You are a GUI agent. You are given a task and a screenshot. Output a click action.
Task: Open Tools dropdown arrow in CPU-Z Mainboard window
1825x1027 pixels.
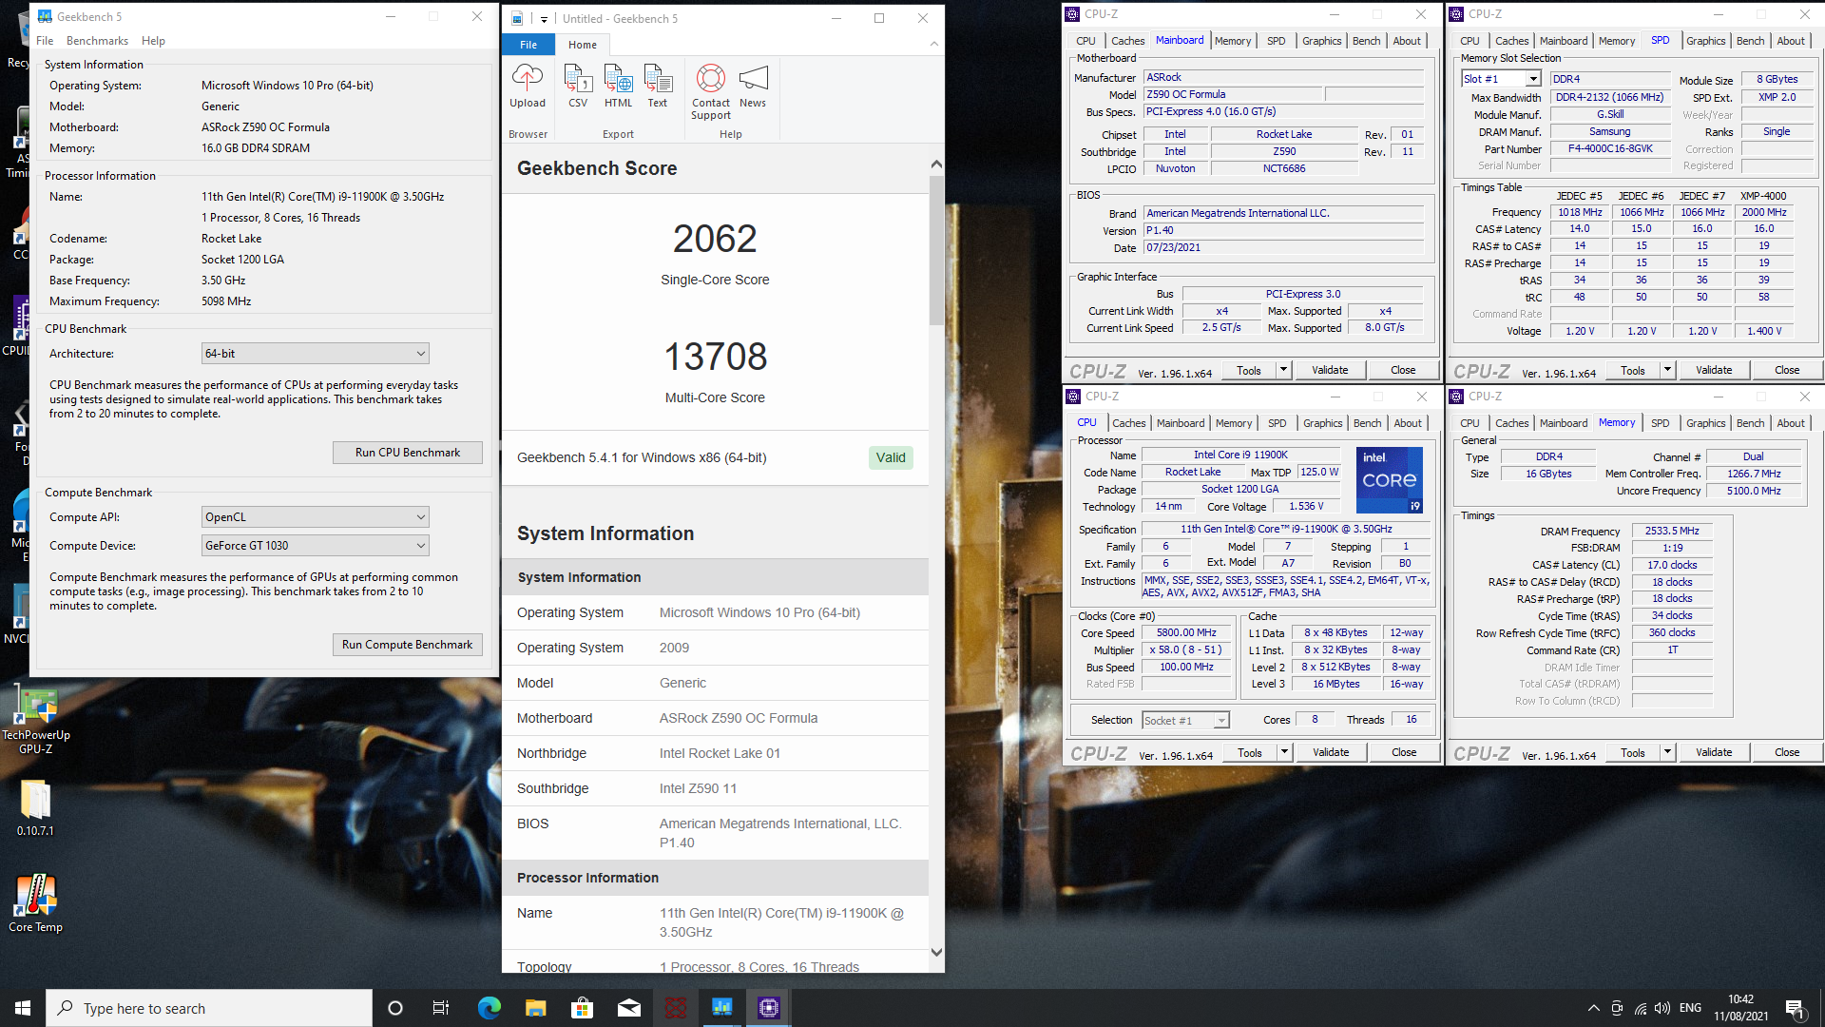(1283, 370)
